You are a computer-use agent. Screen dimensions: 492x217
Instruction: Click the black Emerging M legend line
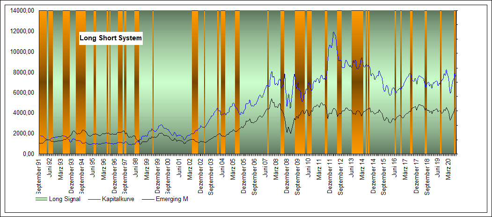(x=148, y=199)
